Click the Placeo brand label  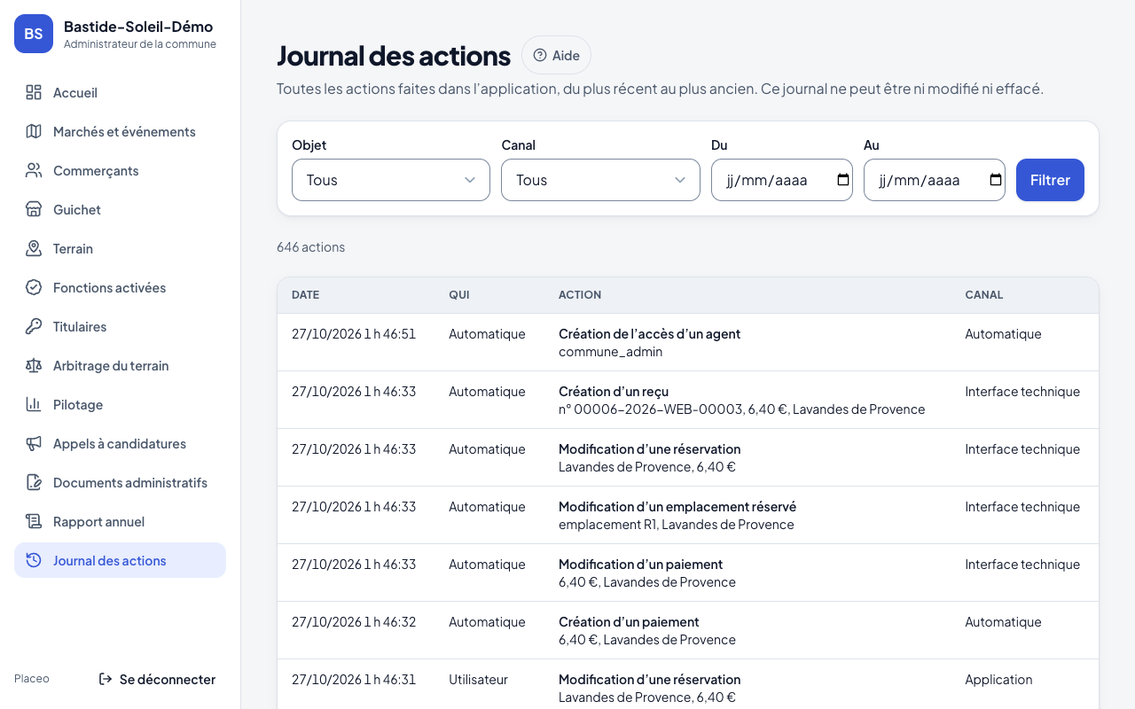[x=32, y=679]
